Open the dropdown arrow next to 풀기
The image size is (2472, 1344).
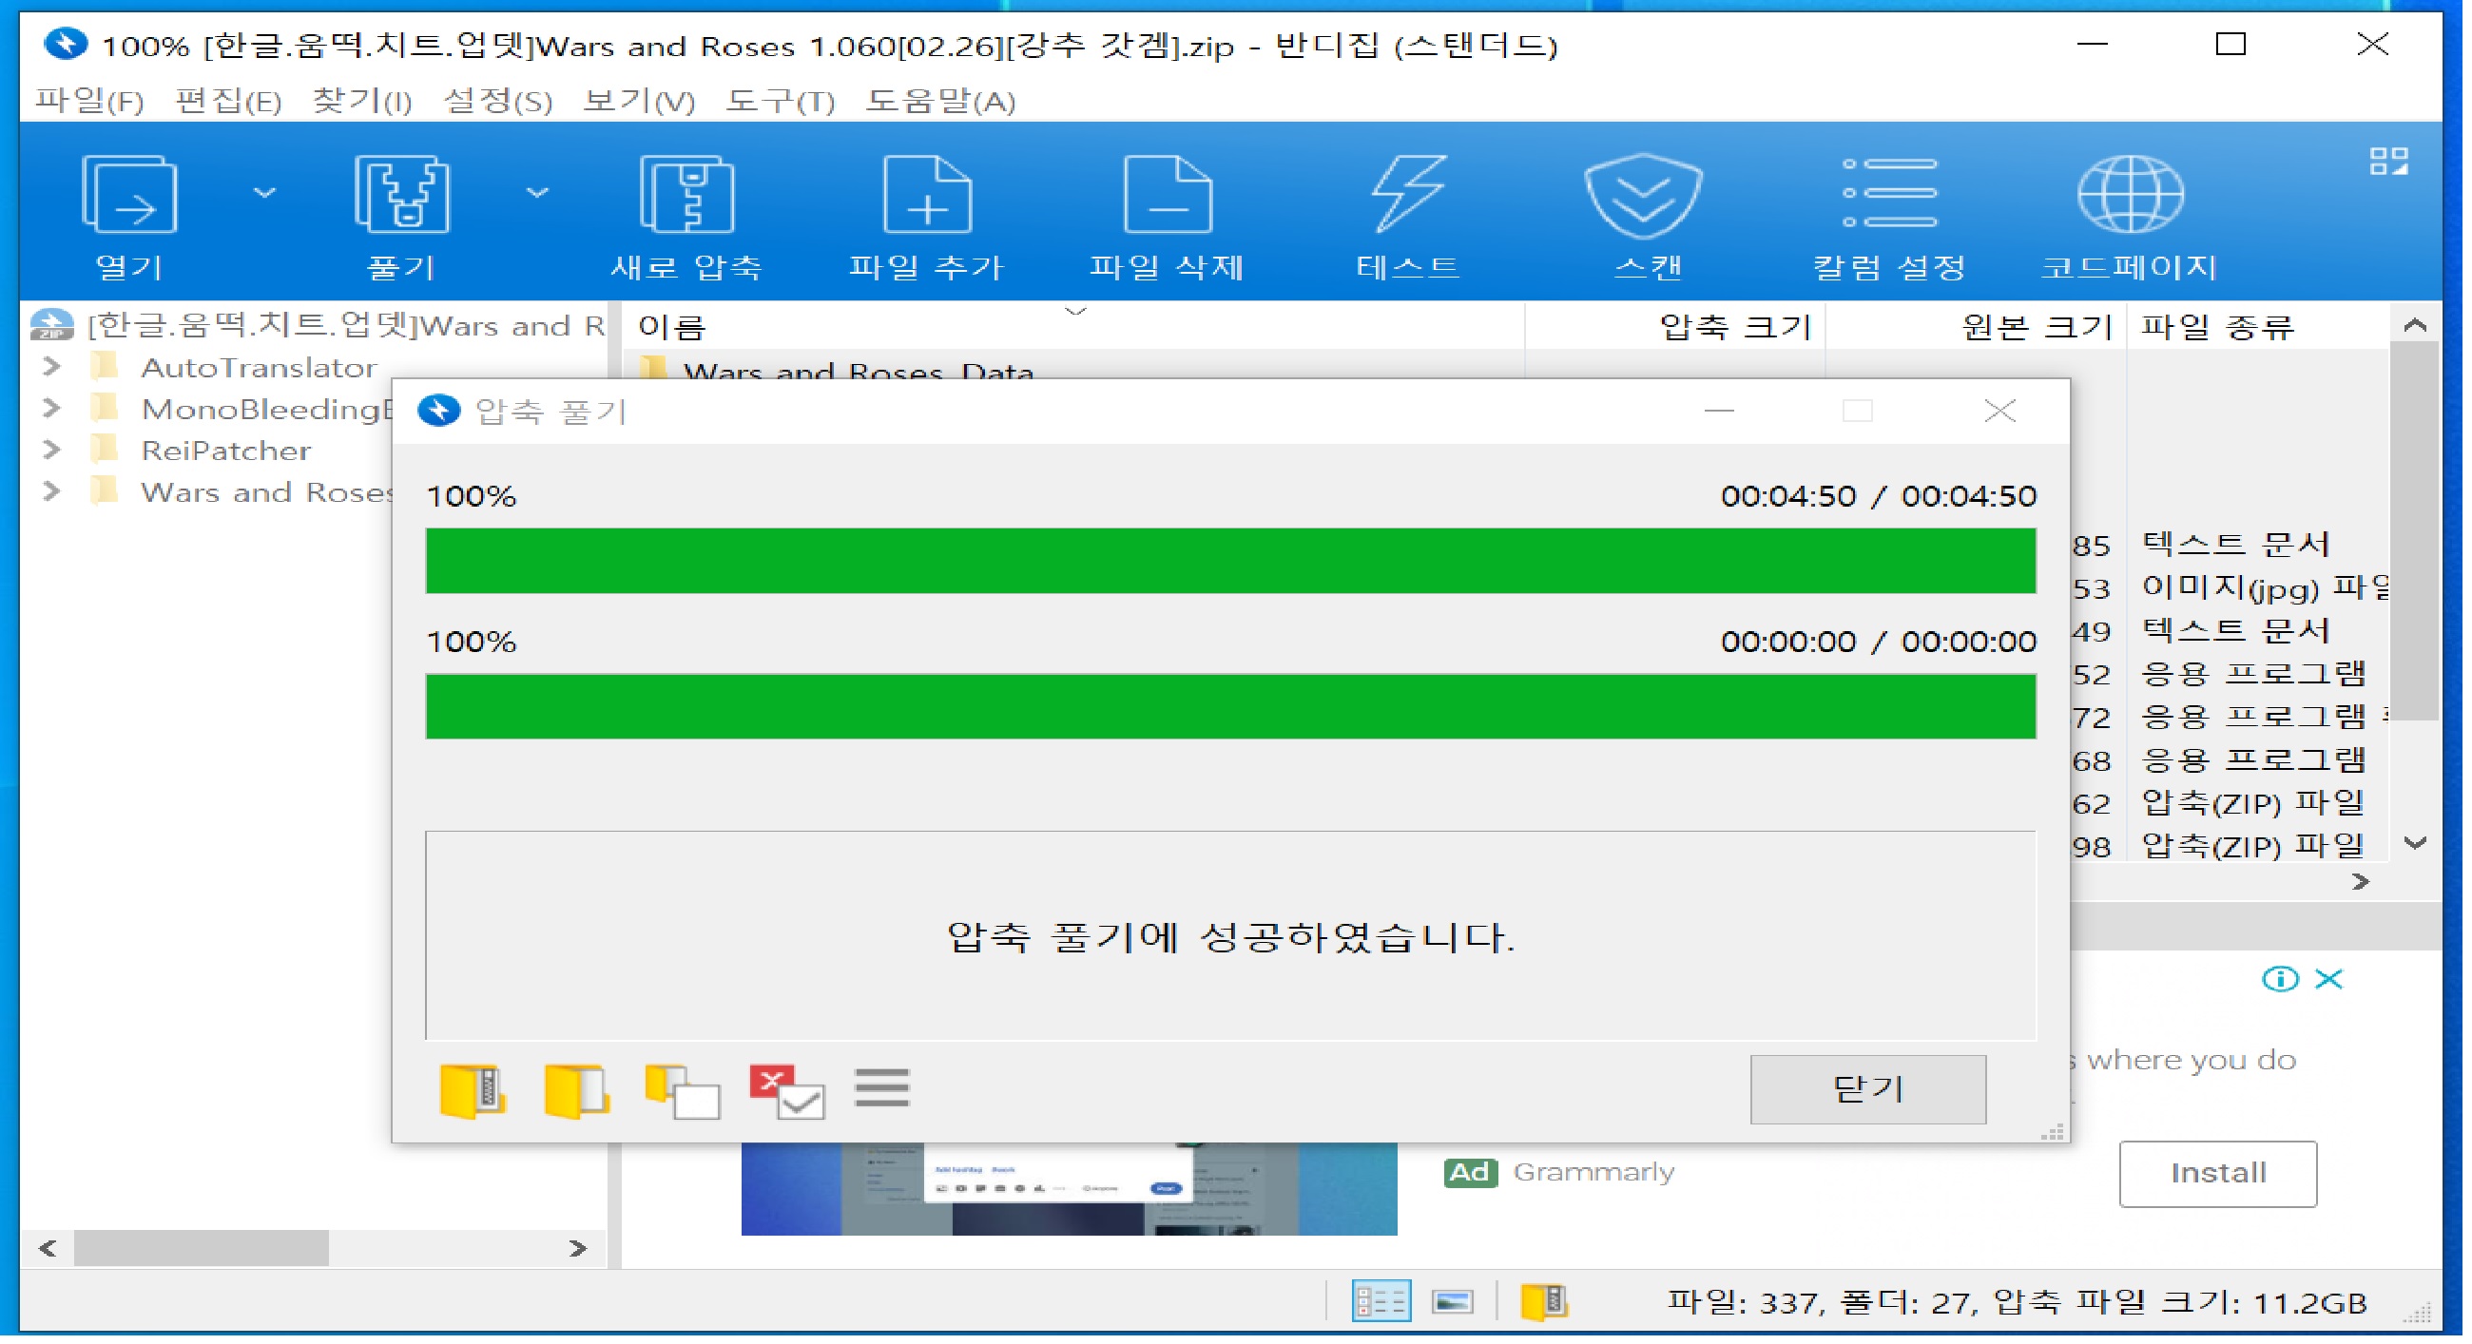click(x=537, y=193)
